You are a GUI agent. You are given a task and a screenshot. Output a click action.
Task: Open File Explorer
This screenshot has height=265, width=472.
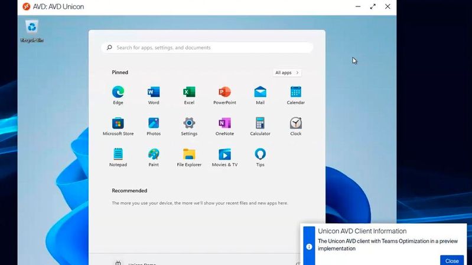coord(189,157)
